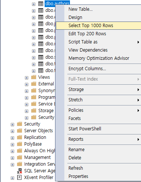The image size is (141, 182).
Task: Click the table icon beside dbo.e
Action: click(x=41, y=17)
